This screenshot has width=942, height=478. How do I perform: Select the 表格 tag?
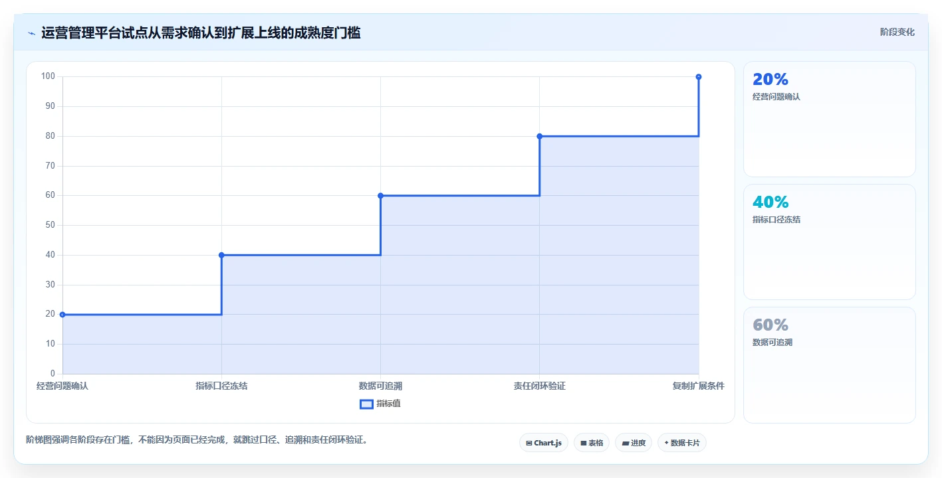point(591,443)
